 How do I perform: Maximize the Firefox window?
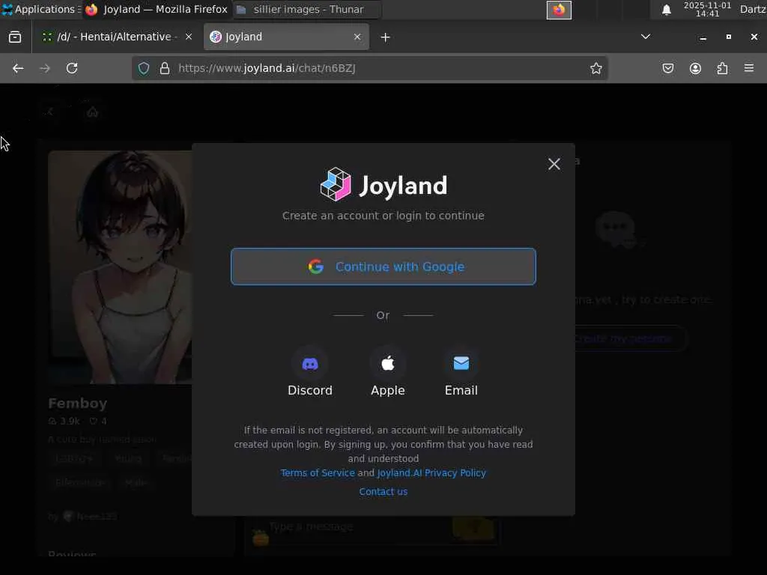point(728,37)
